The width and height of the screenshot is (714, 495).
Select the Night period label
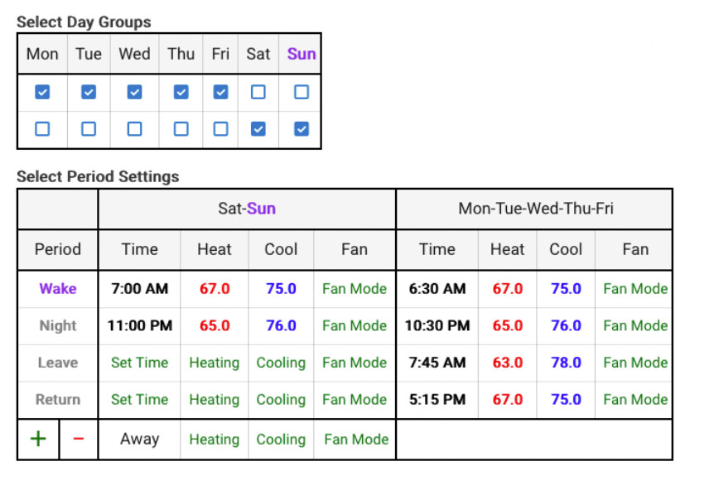(x=58, y=325)
